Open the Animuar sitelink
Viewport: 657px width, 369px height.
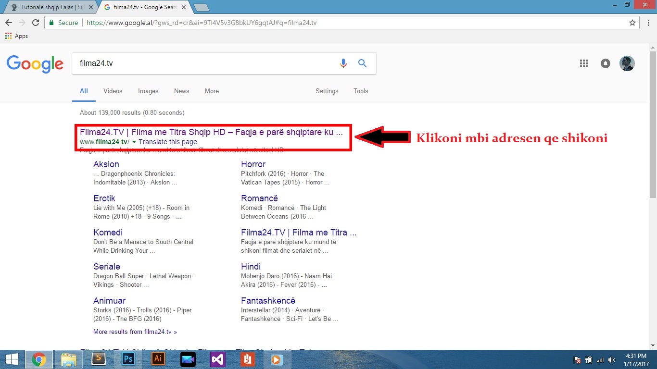click(110, 300)
